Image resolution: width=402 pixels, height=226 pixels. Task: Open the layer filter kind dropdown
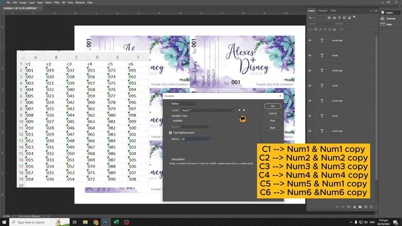point(318,18)
